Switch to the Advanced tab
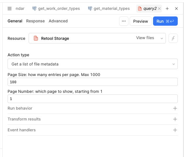Viewport: 184px width, 157px height. pos(58,21)
